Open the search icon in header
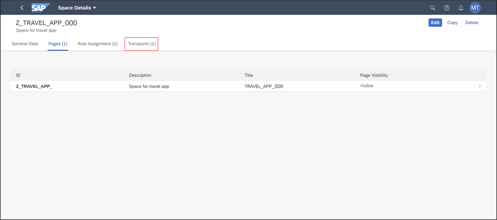The width and height of the screenshot is (497, 220). click(432, 8)
